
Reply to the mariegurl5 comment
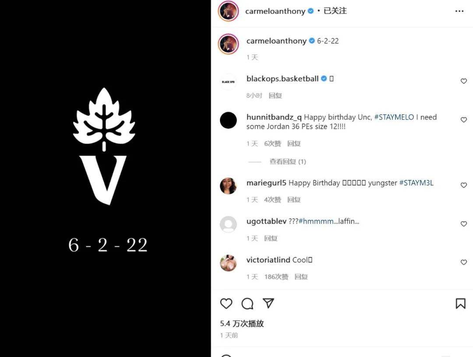(x=294, y=200)
